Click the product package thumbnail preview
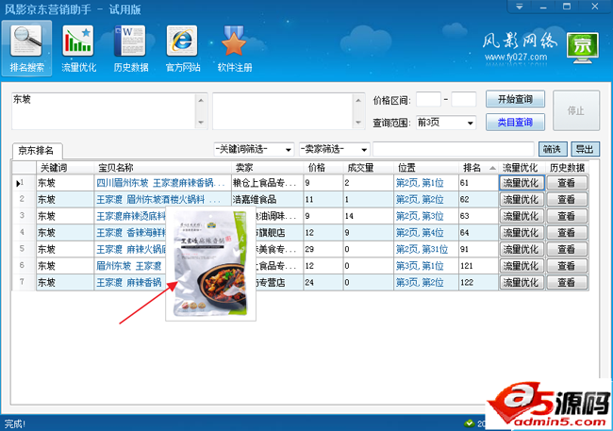 point(210,264)
